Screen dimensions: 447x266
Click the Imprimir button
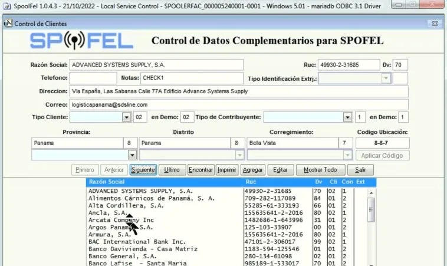(x=227, y=170)
